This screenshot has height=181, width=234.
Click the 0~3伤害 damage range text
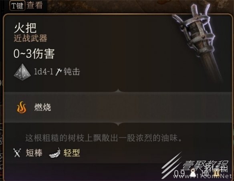34,54
